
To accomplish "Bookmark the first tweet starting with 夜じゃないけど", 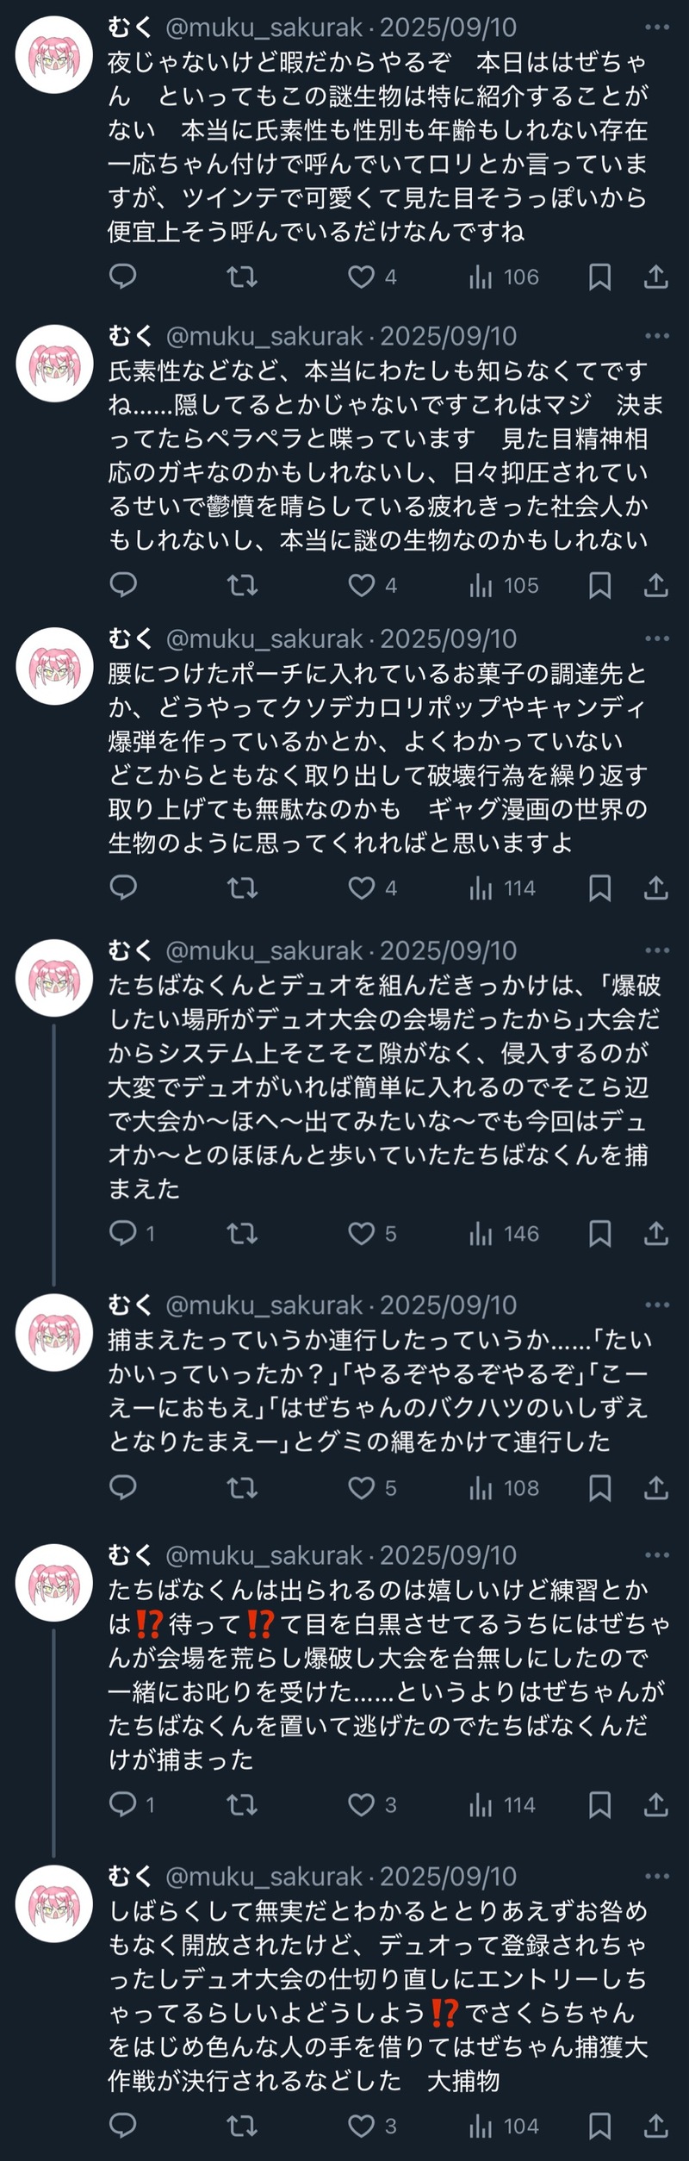I will [599, 277].
